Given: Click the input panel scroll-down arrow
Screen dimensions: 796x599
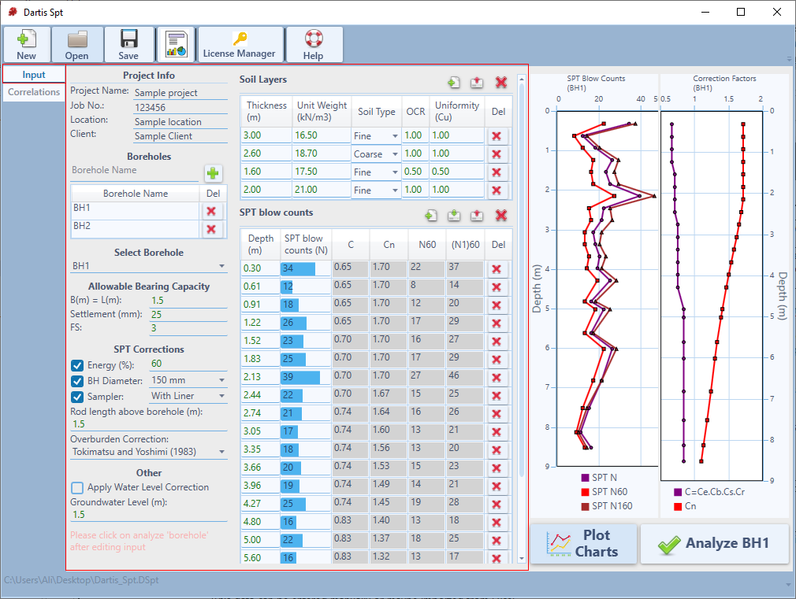Looking at the screenshot, I should click(x=522, y=559).
